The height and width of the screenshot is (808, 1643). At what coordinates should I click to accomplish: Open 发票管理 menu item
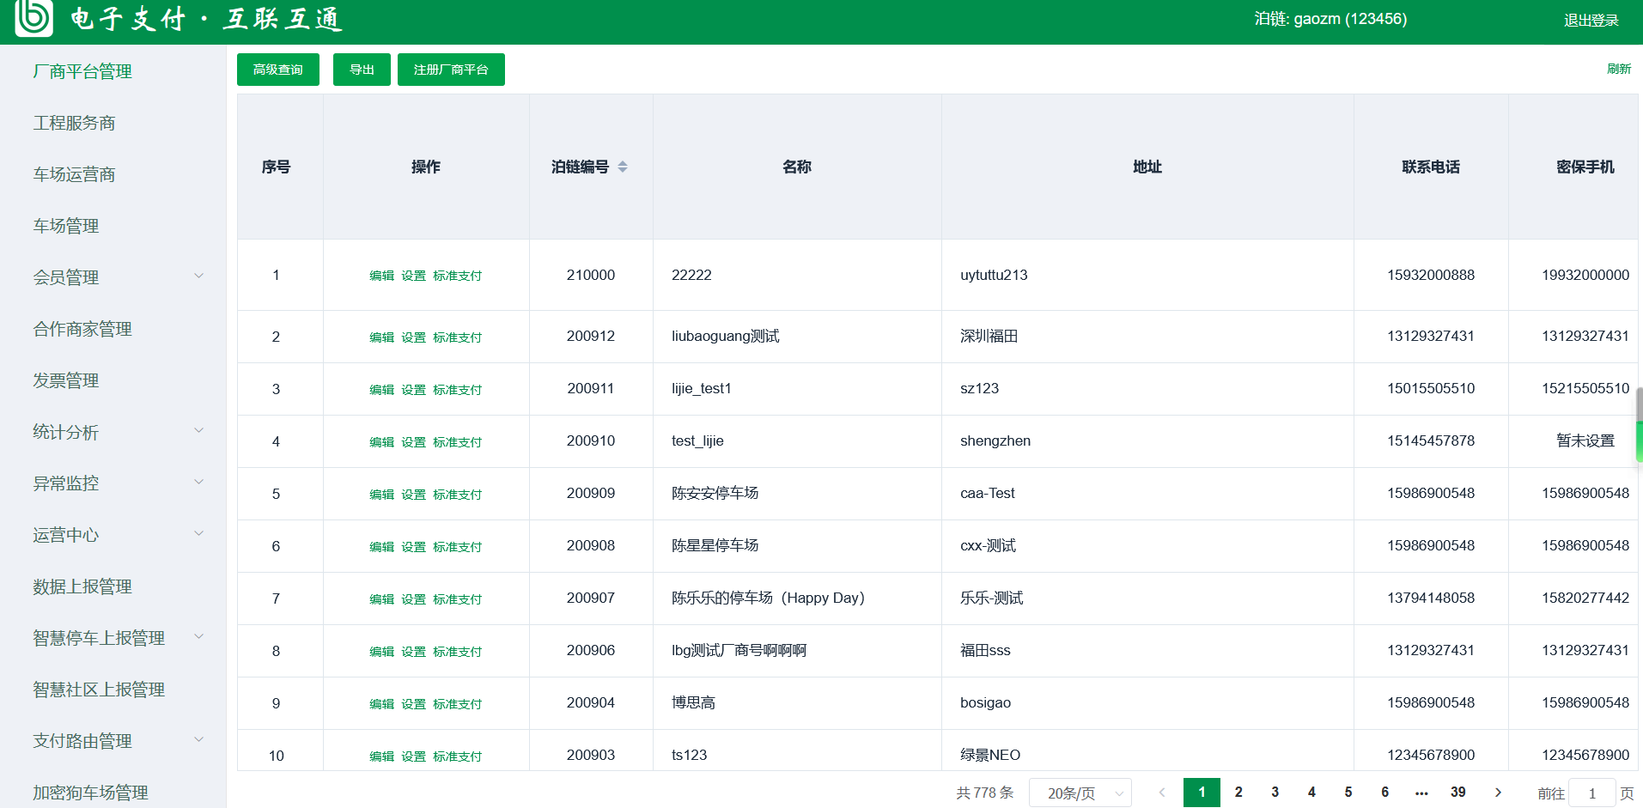66,380
